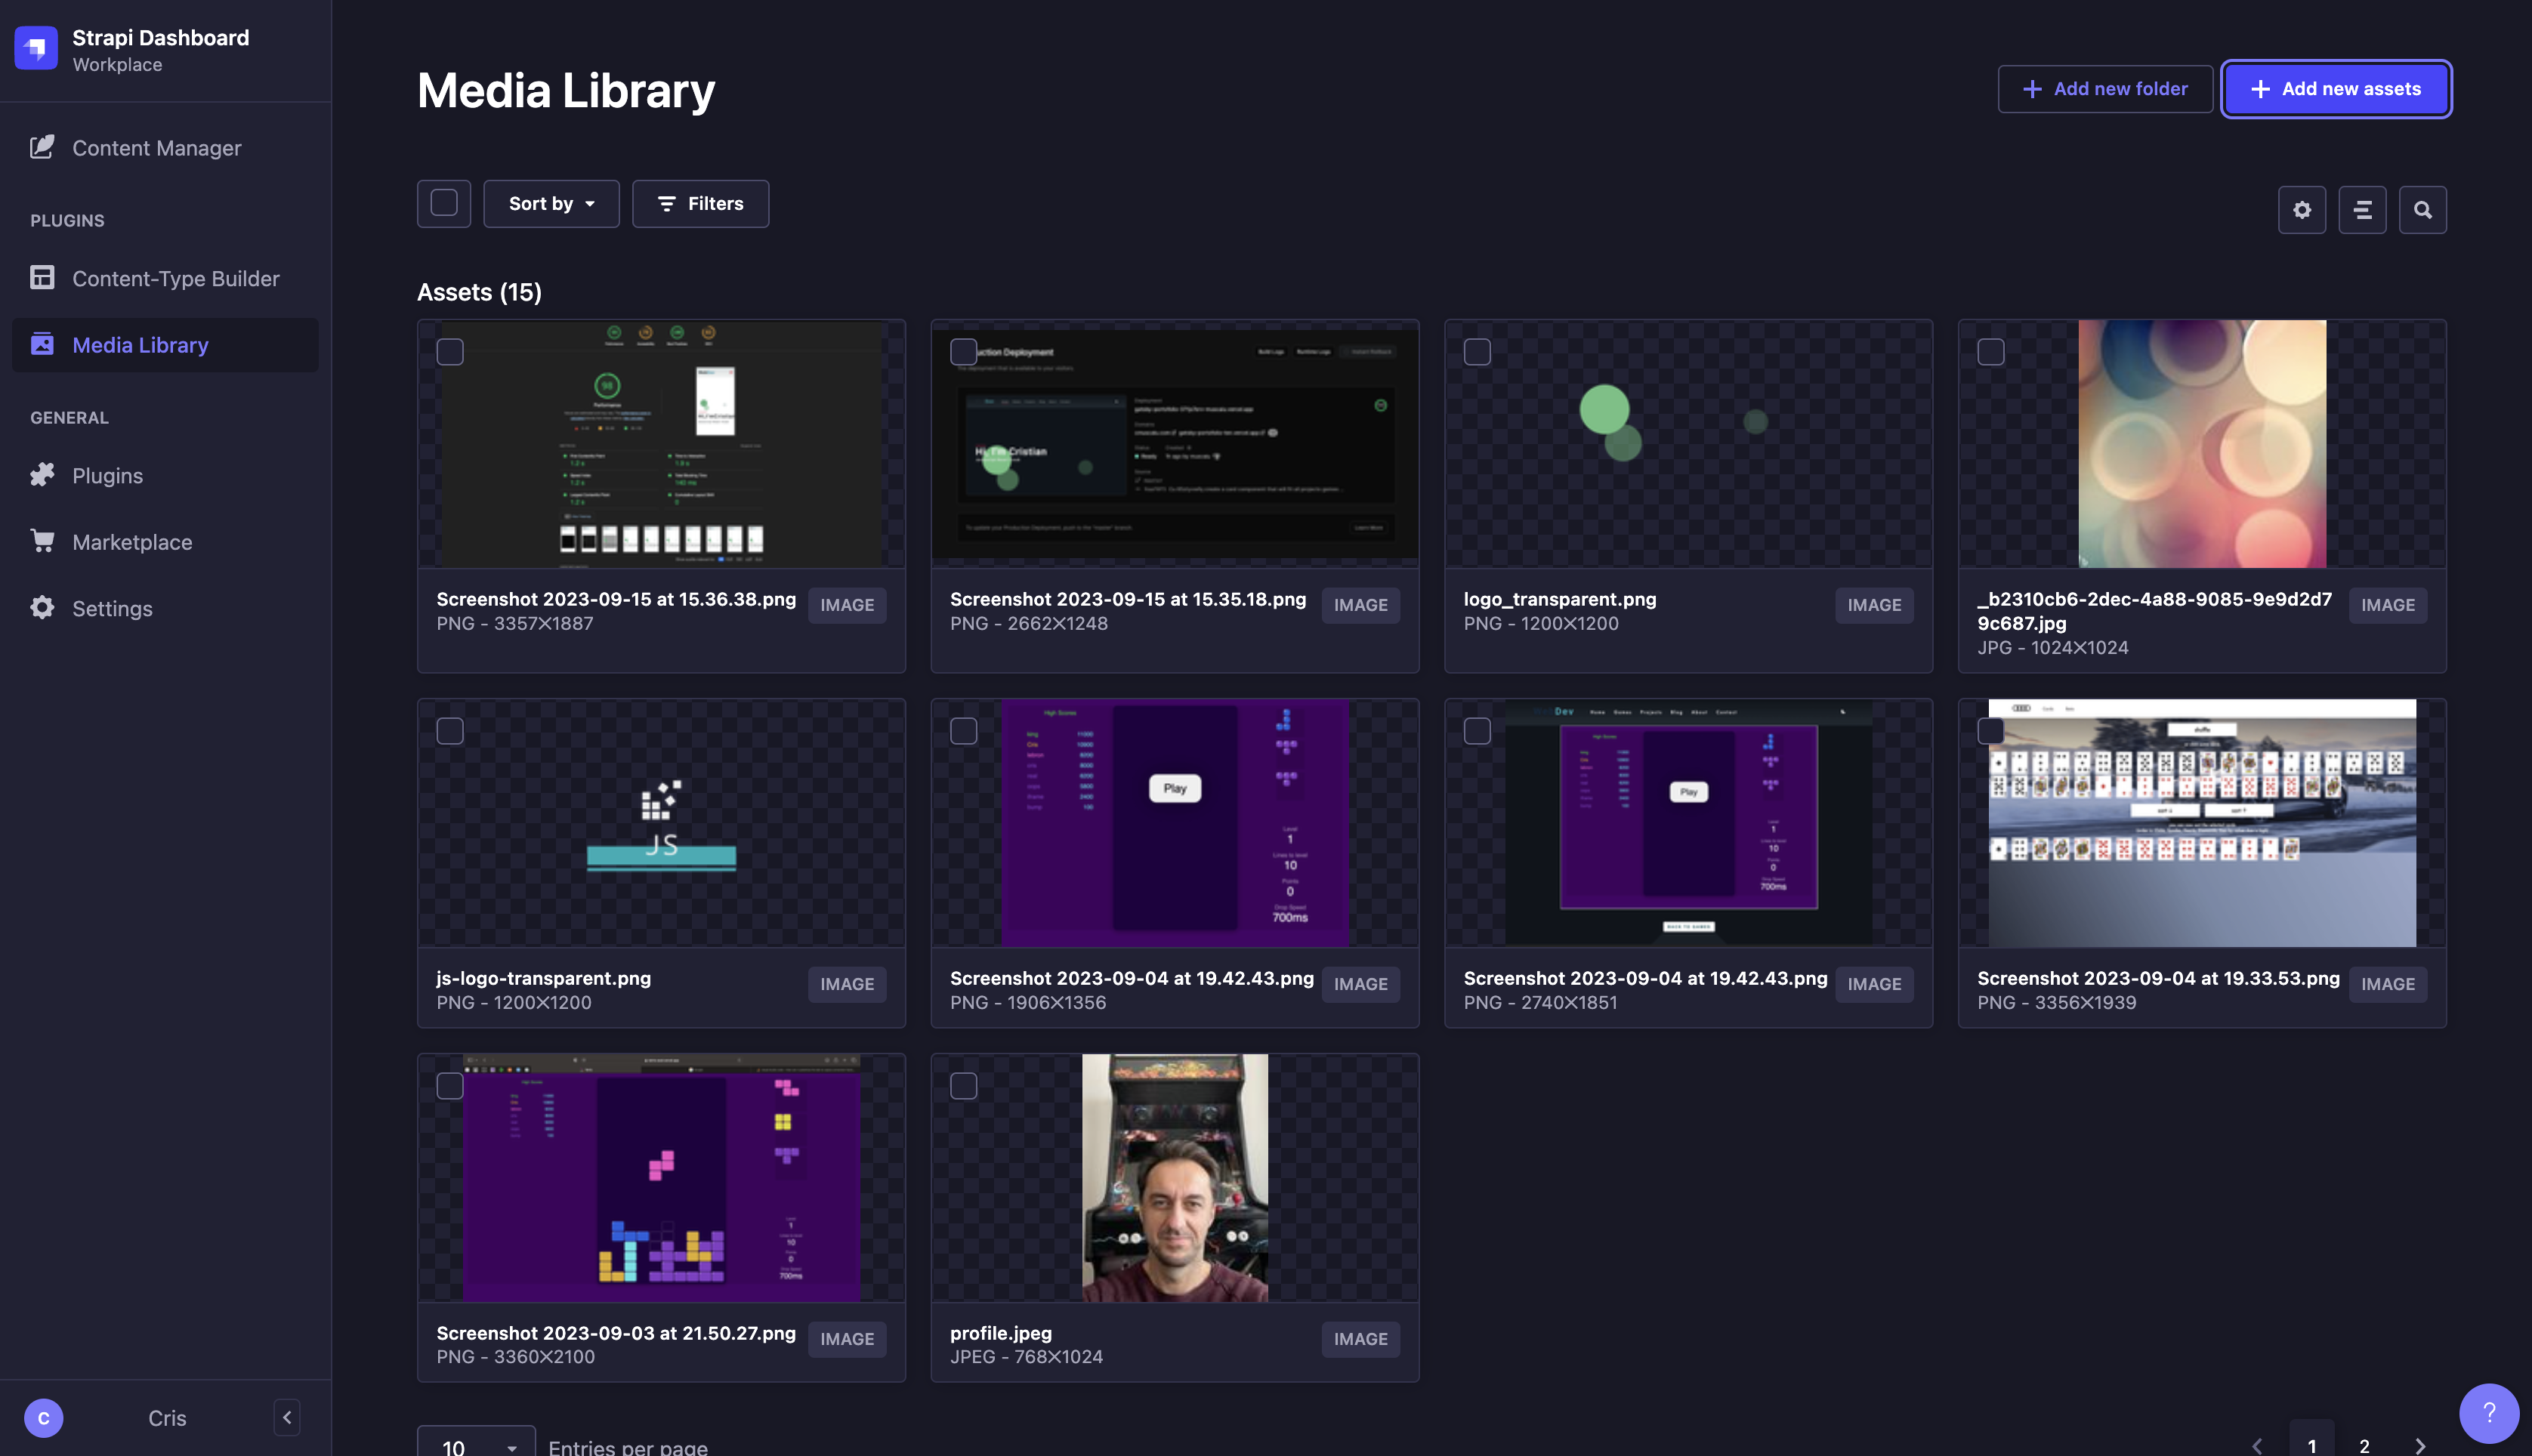
Task: Toggle the select all assets checkbox
Action: (444, 203)
